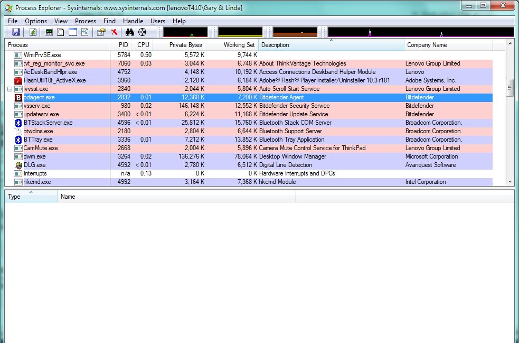
Task: Open the Find menu
Action: 109,21
